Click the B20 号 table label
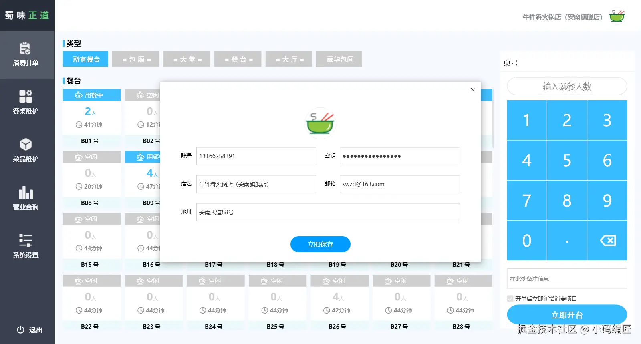 (x=399, y=265)
